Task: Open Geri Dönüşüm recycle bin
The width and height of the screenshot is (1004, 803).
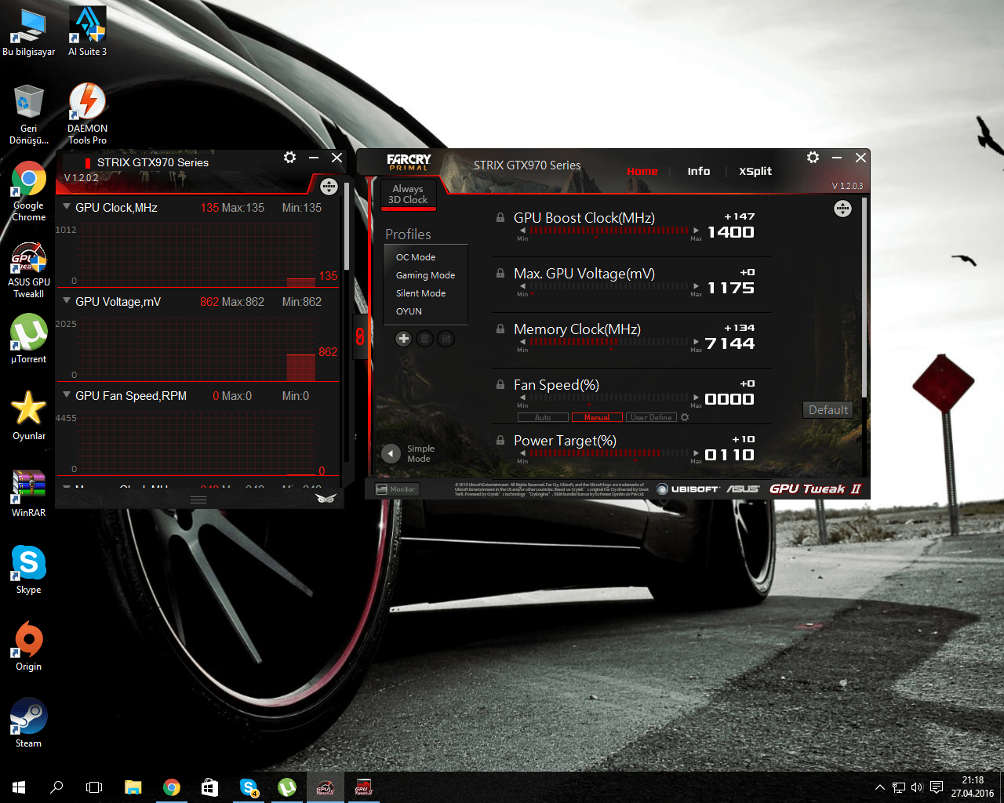Action: [x=29, y=114]
